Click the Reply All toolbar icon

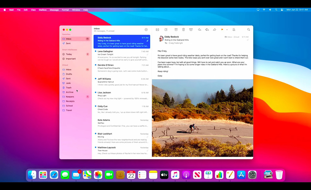pyautogui.click(x=207, y=29)
